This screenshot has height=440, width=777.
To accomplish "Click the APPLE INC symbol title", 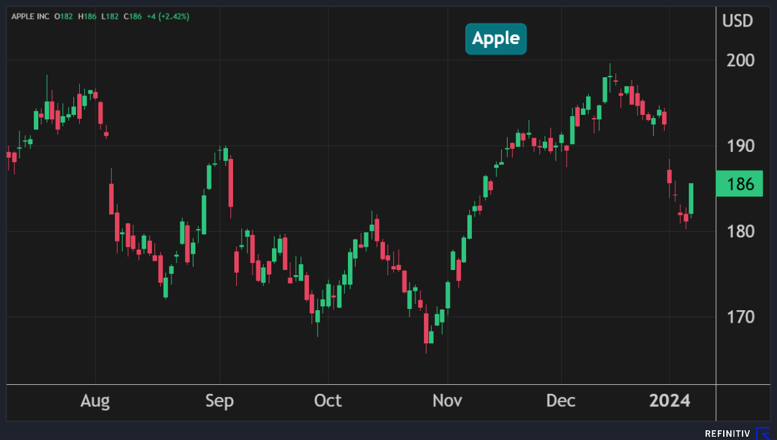I will coord(31,16).
